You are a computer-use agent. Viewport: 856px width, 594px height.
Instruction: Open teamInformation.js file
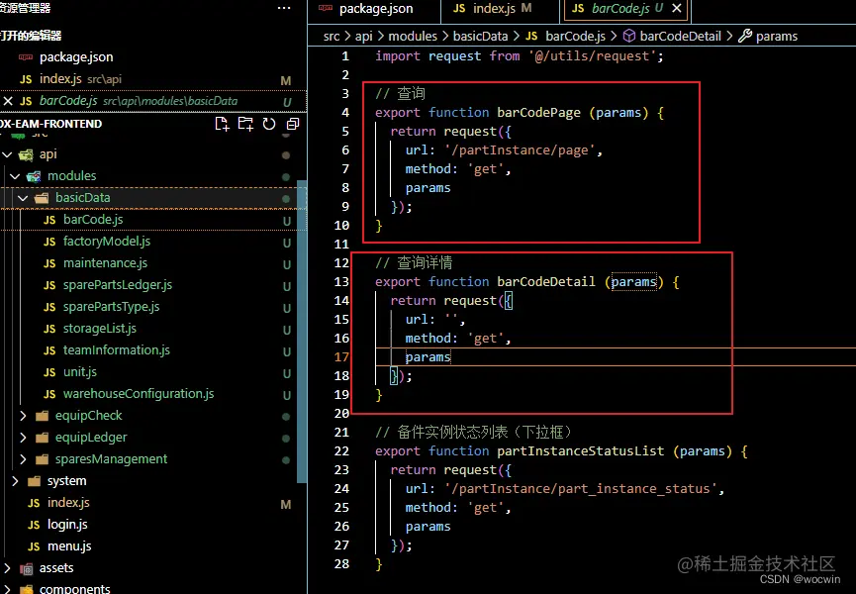point(117,350)
